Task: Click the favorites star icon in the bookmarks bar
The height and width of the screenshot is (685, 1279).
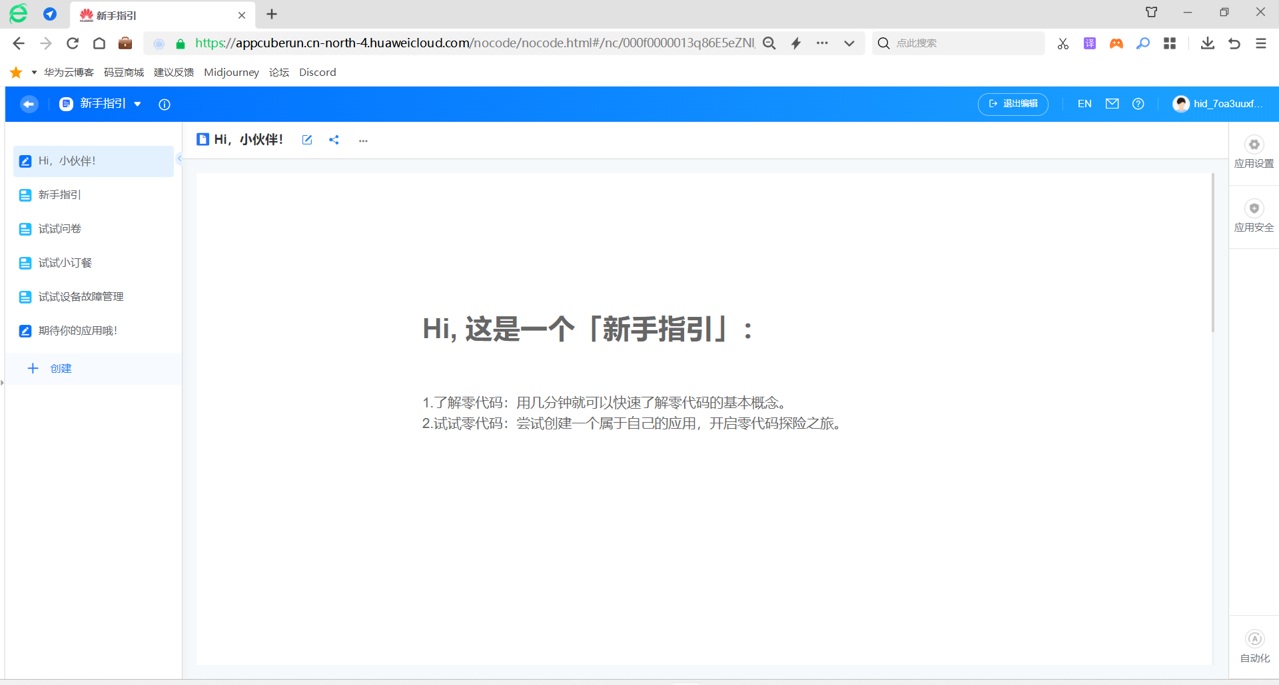Action: [x=17, y=73]
